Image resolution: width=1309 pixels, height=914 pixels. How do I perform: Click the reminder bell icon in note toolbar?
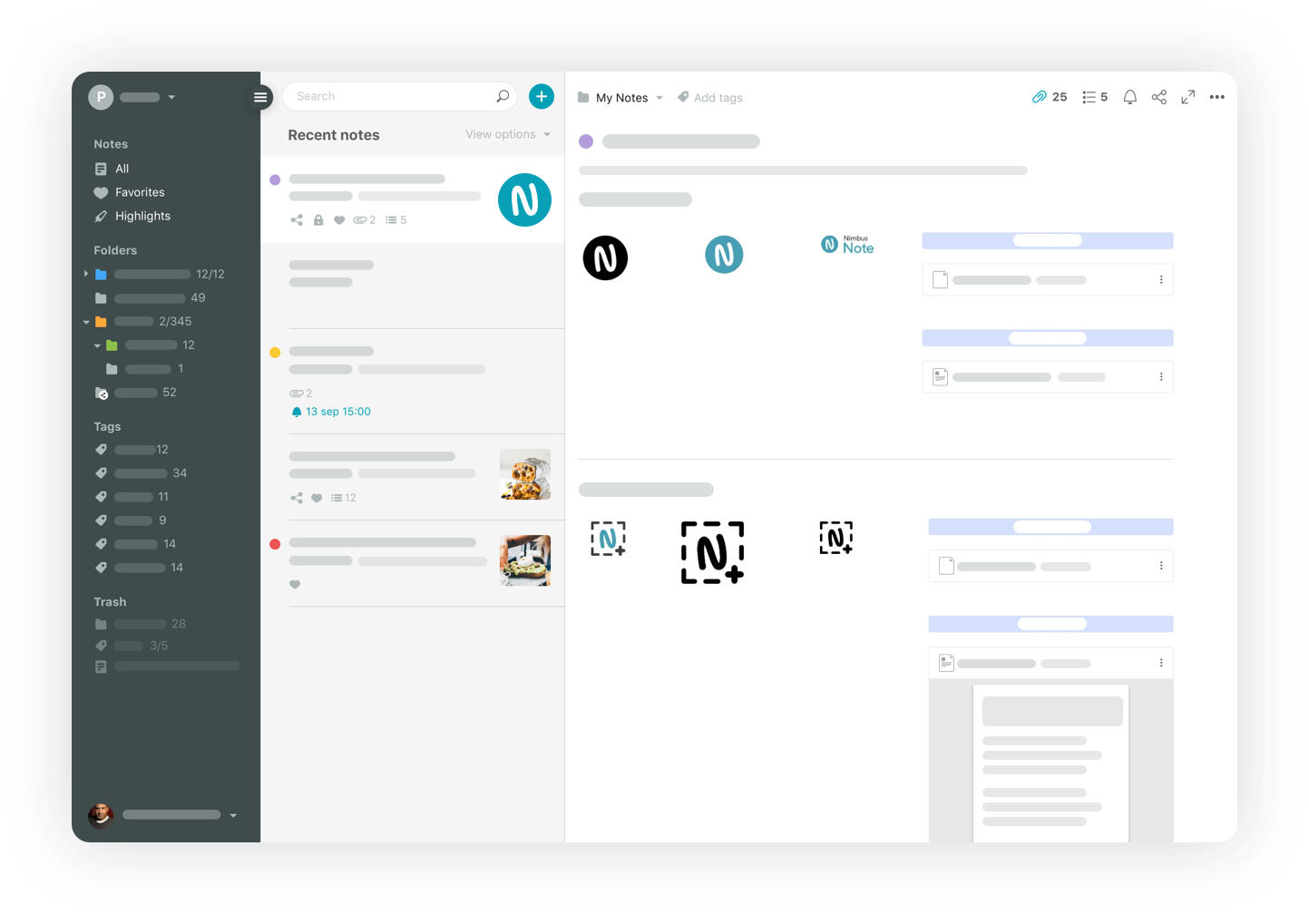coord(1129,97)
